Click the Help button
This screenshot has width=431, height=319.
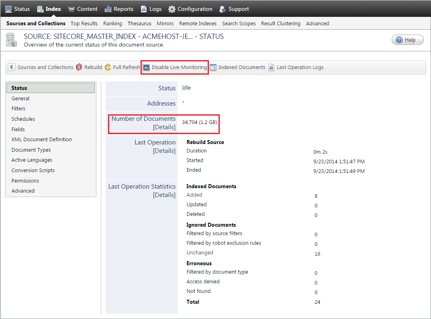pyautogui.click(x=407, y=40)
